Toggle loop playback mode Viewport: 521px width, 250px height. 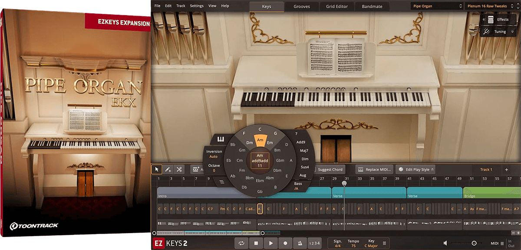coord(242,244)
